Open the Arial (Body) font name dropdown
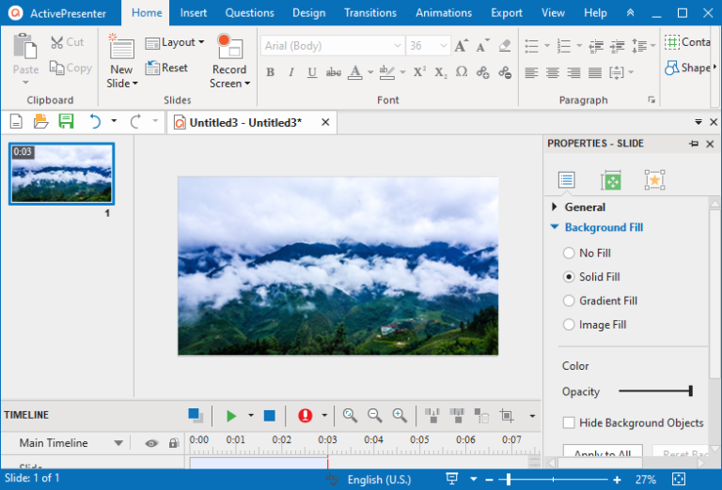The width and height of the screenshot is (722, 490). 398,45
